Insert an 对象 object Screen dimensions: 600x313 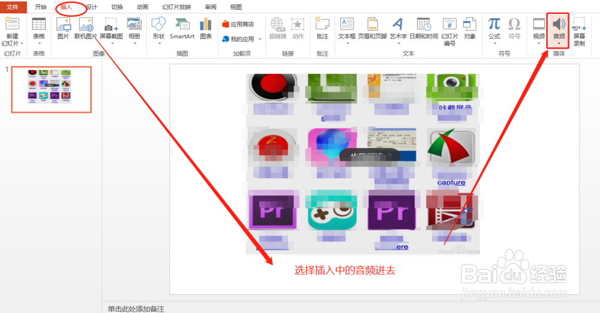470,28
